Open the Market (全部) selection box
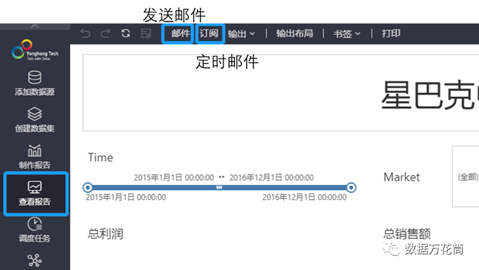 tap(466, 176)
